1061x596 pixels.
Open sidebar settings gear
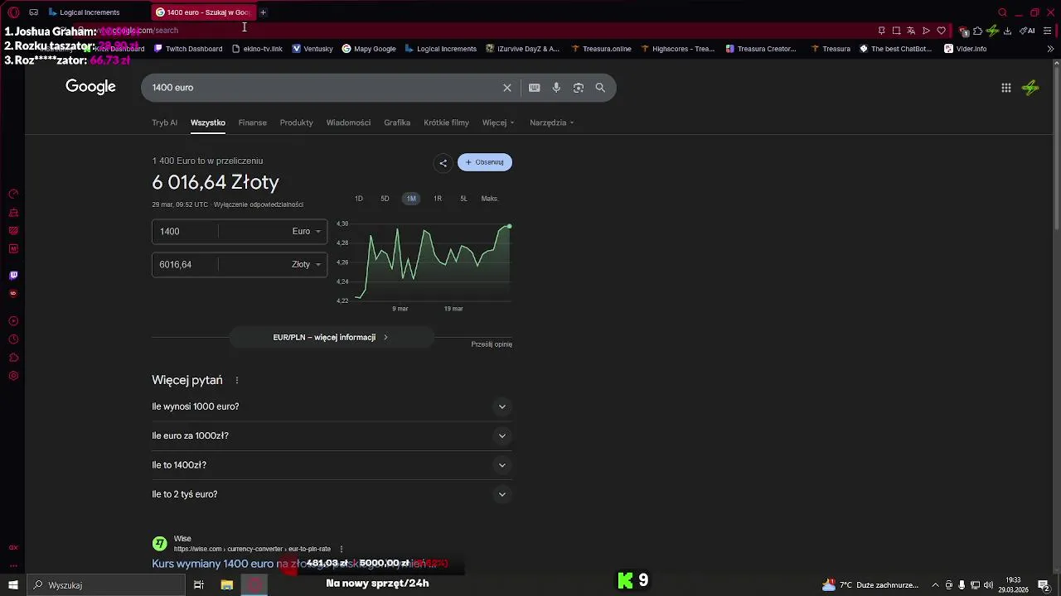point(13,376)
